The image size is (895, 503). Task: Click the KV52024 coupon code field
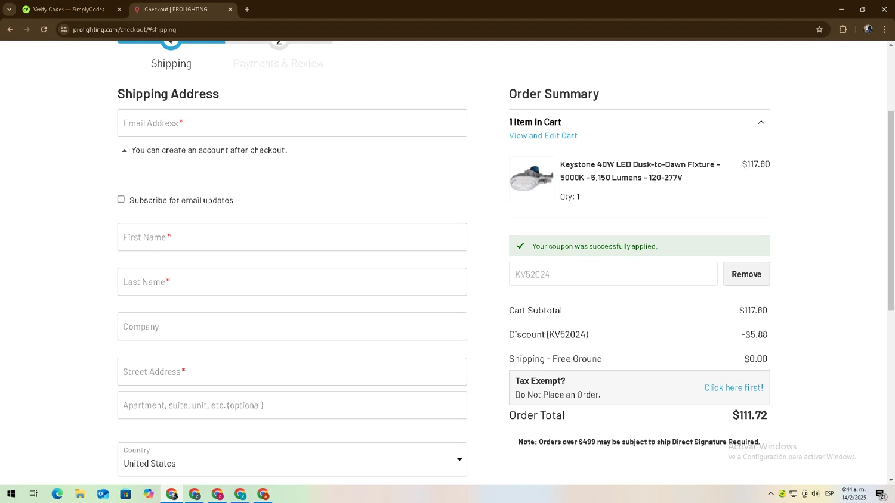point(613,274)
